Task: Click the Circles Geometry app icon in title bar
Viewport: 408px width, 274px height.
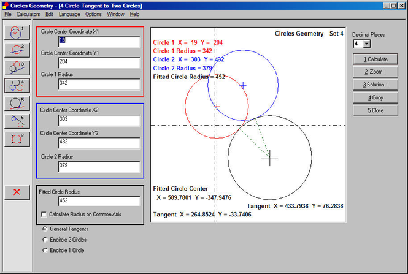Action: [x=5, y=6]
